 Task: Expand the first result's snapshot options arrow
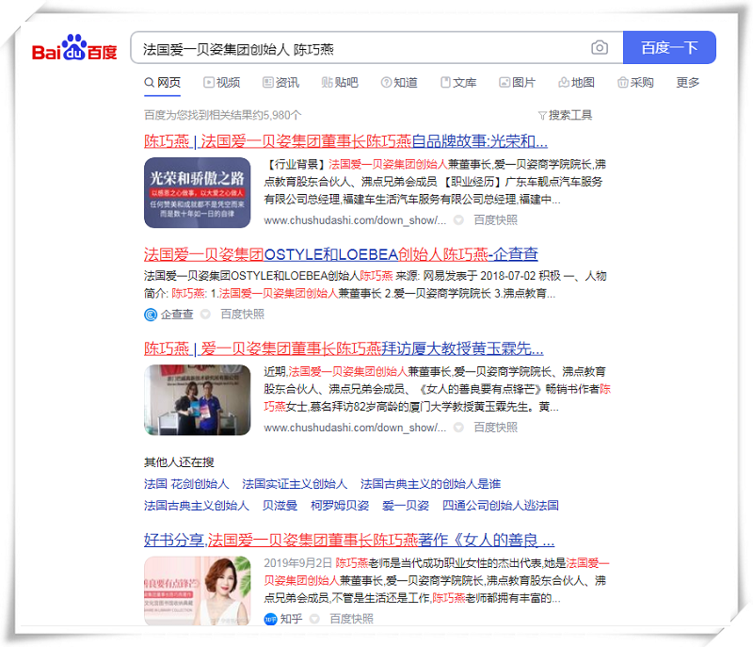point(458,220)
